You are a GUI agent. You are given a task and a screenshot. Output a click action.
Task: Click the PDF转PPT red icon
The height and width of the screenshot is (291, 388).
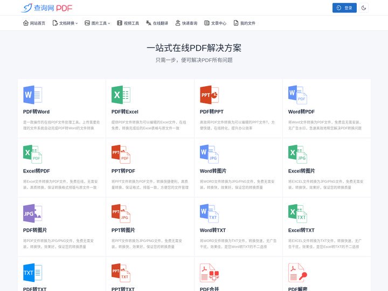pyautogui.click(x=209, y=95)
